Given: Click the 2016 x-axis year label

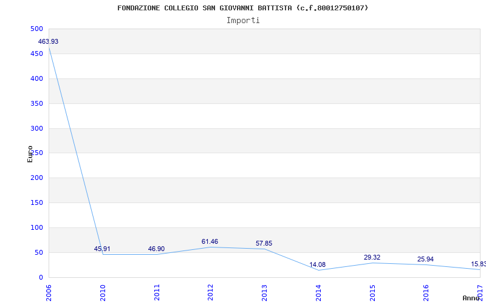Looking at the screenshot, I should coord(426,292).
